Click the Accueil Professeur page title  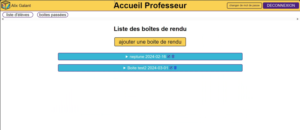pos(150,6)
